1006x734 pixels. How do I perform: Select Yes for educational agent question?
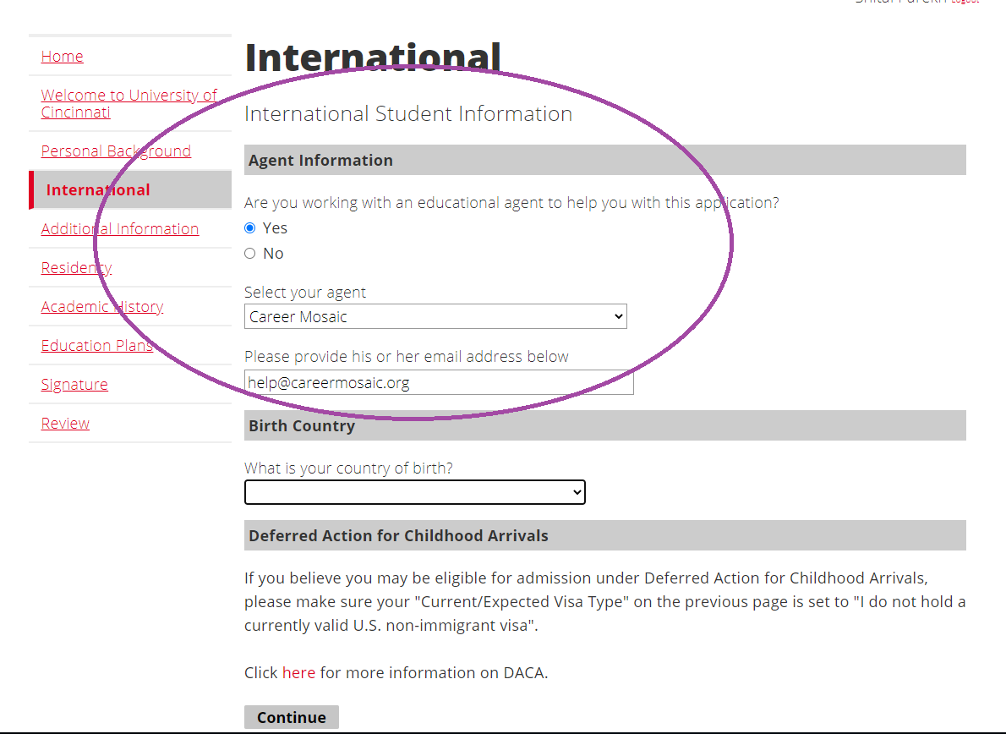[250, 227]
